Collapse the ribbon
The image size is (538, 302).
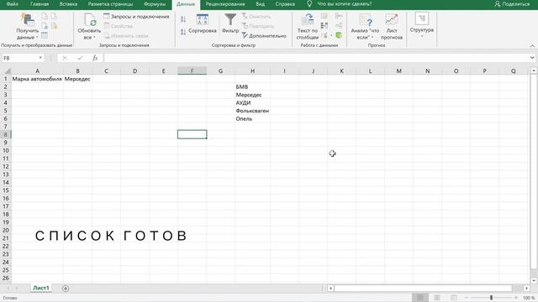pos(532,45)
